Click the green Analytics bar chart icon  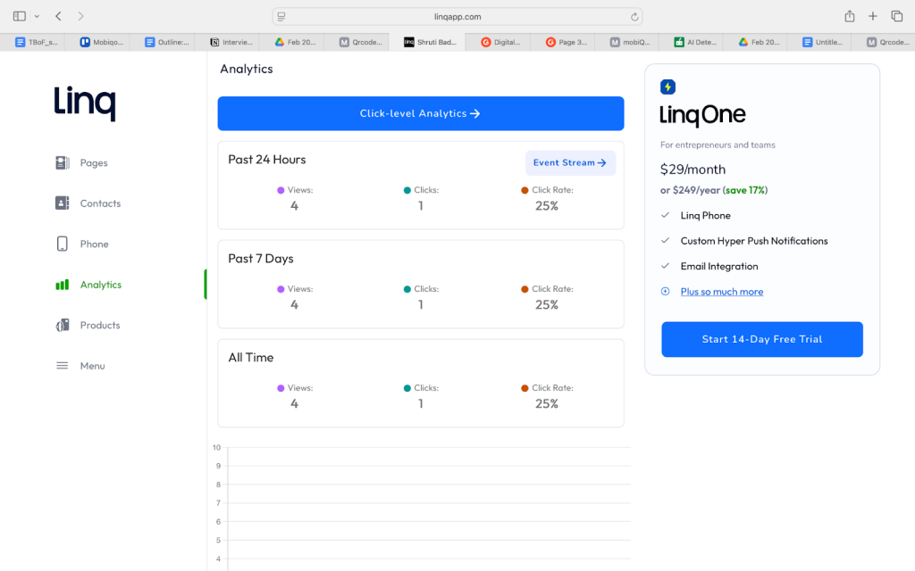click(62, 285)
